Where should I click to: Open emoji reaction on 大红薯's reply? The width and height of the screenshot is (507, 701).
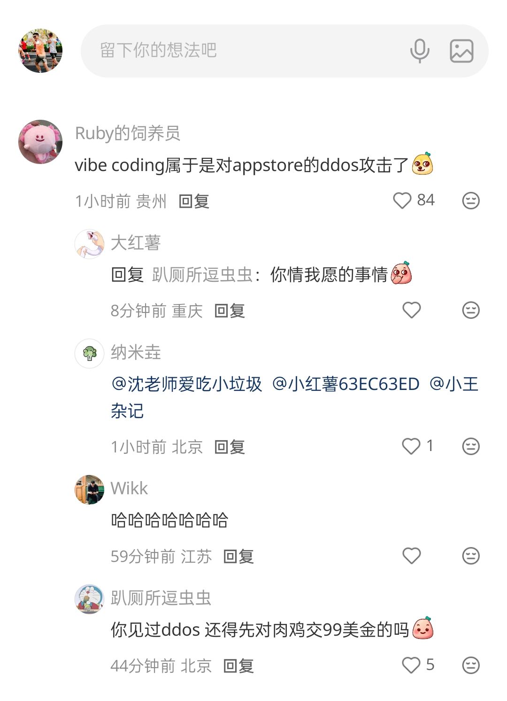[x=471, y=310]
